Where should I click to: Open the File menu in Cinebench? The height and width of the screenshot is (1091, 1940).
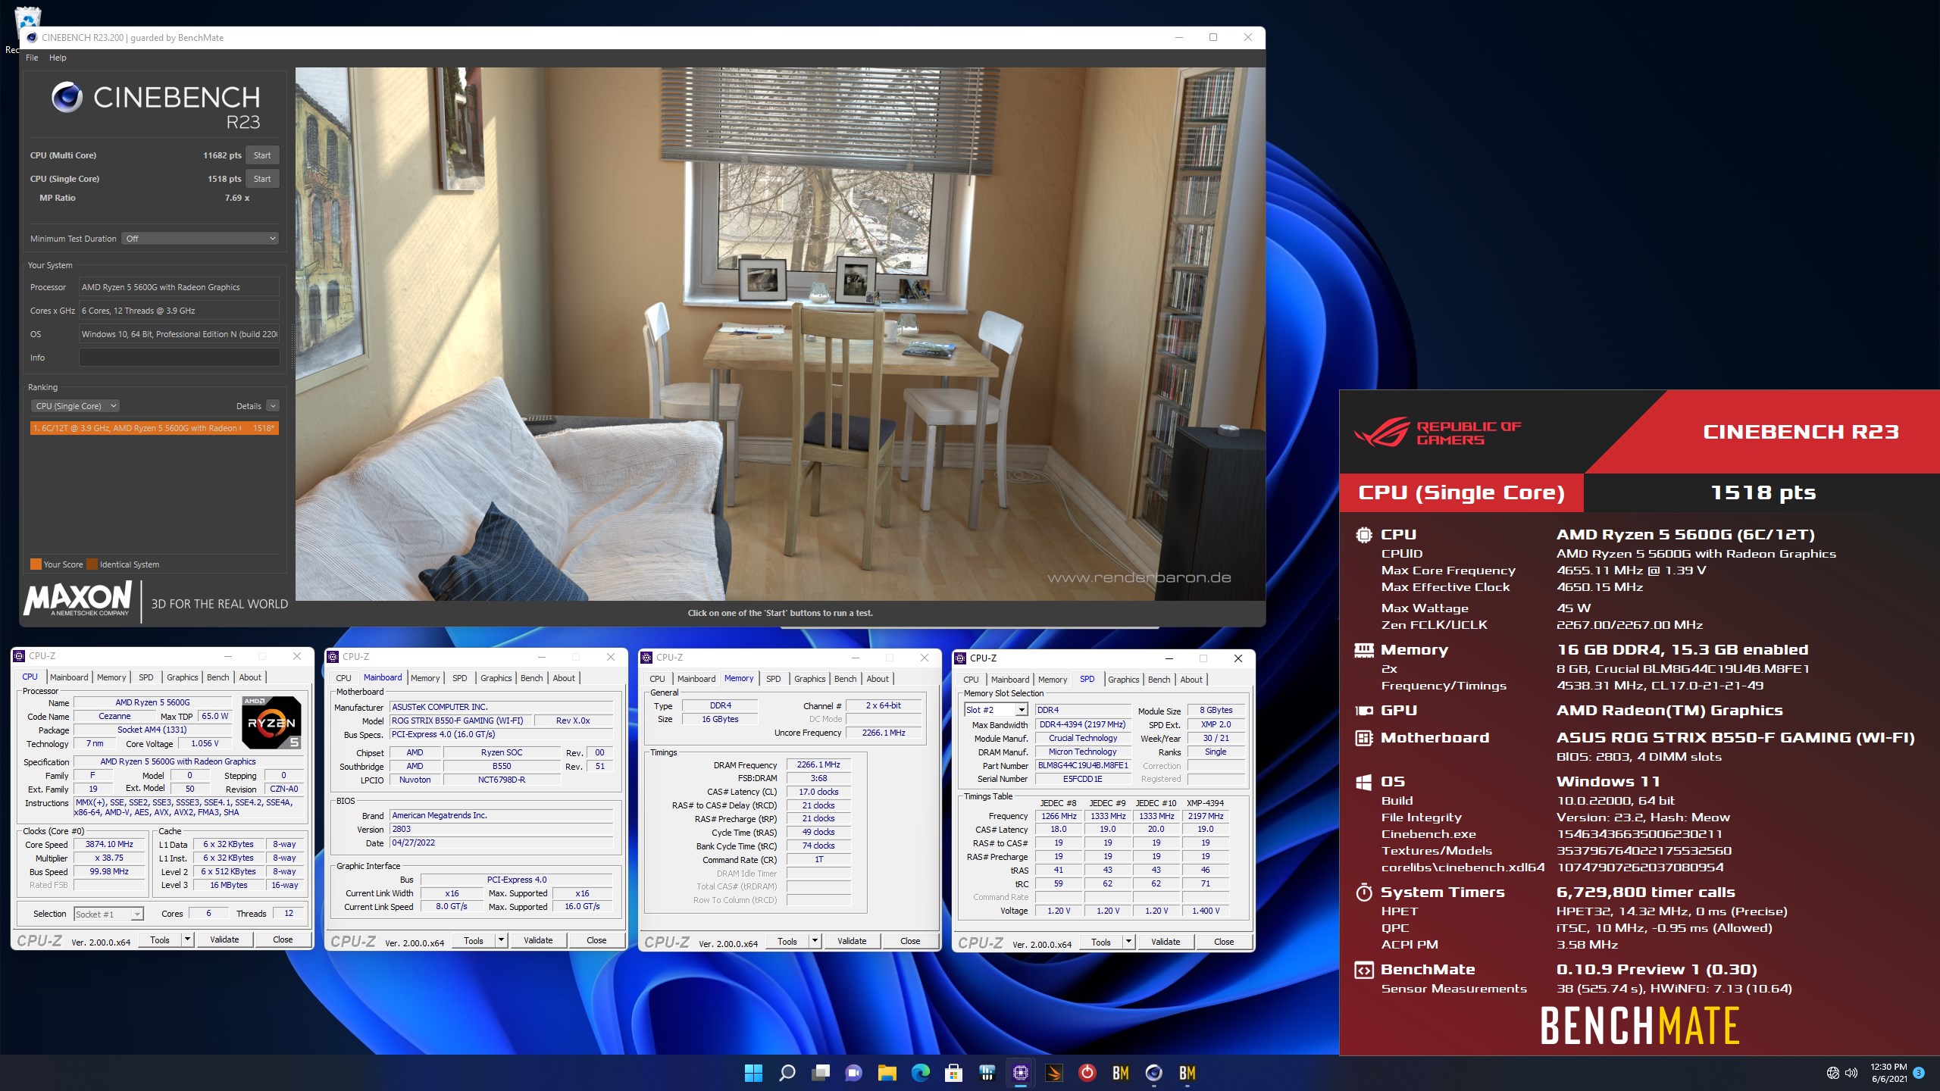[32, 58]
